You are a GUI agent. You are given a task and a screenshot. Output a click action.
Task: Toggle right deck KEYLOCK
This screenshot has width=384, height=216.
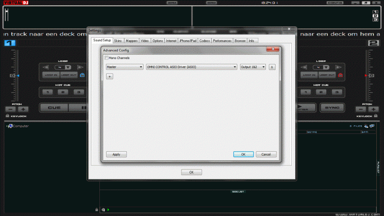tap(367, 116)
